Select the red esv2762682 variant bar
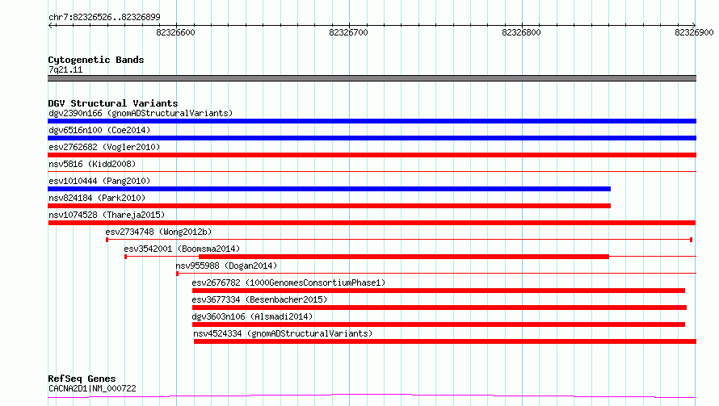The image size is (719, 406). pyautogui.click(x=372, y=155)
